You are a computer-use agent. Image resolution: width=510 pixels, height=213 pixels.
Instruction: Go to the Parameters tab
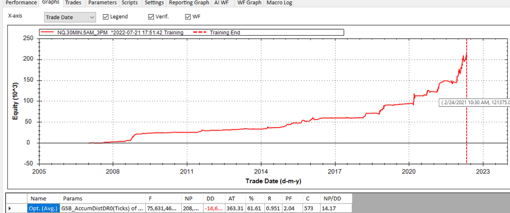coord(102,3)
